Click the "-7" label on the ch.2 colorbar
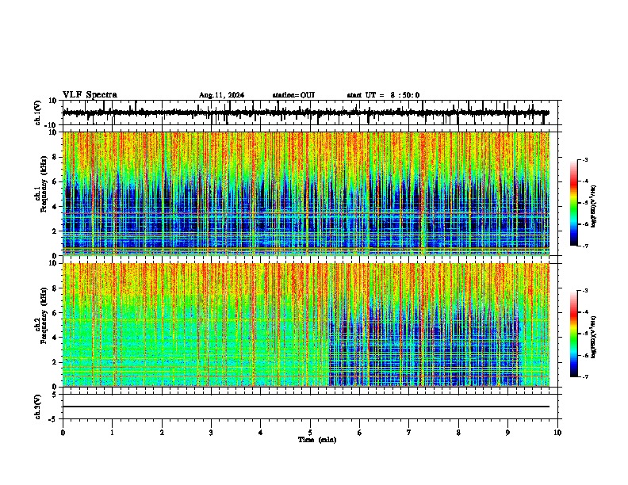The width and height of the screenshot is (628, 485). [585, 377]
